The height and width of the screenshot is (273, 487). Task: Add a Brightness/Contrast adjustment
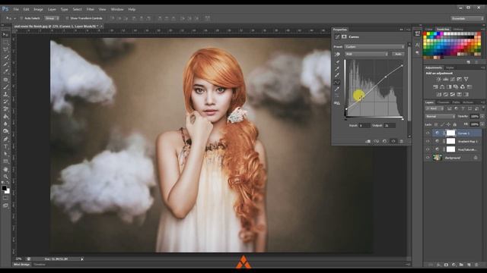tap(438, 79)
